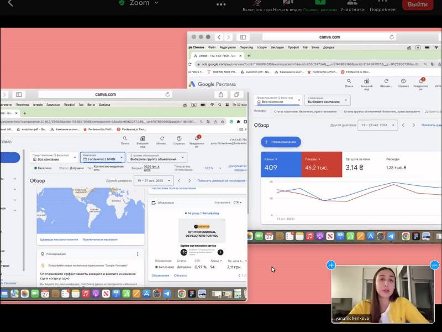Click Поиск search icon in right Google Ads window
Image resolution: width=442 pixels, height=332 pixels.
tap(349, 83)
